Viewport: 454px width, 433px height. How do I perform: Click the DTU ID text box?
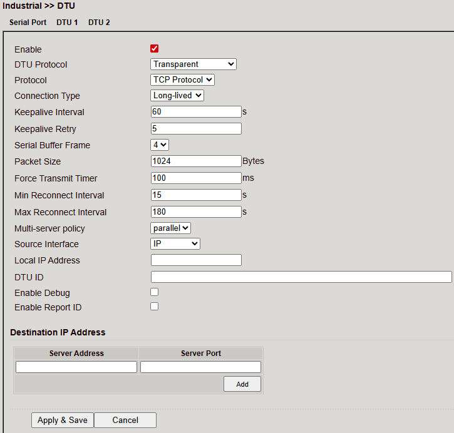(x=301, y=277)
